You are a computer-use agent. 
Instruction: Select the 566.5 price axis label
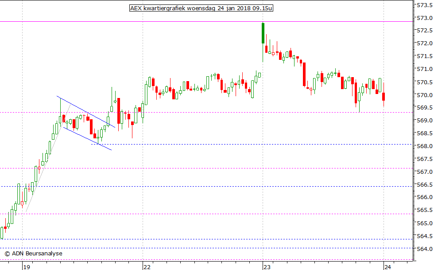point(425,184)
